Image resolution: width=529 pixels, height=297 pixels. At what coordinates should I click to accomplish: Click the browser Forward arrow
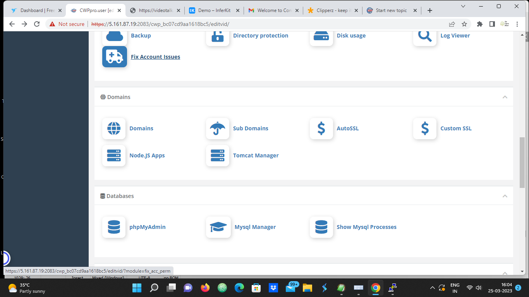(x=24, y=24)
